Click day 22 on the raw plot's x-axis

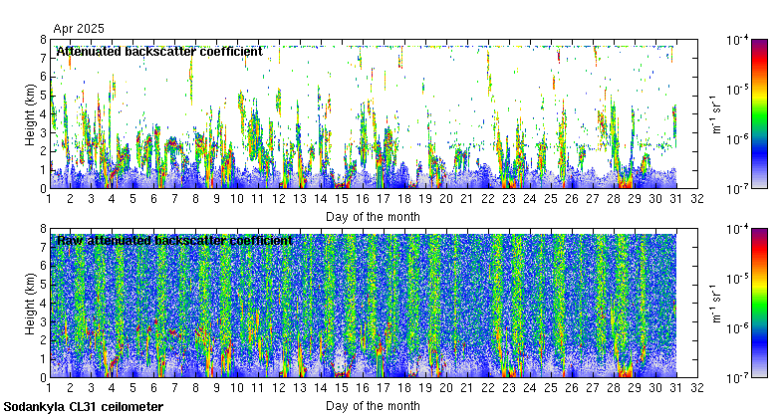[x=488, y=388]
